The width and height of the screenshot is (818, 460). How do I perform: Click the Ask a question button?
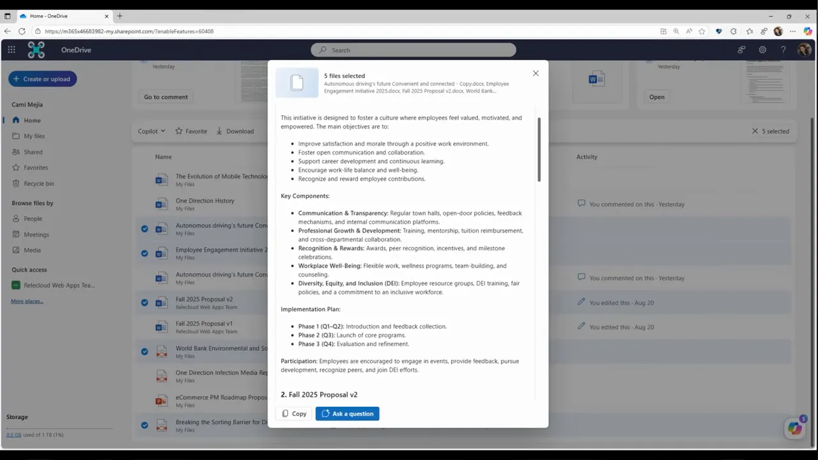(347, 414)
